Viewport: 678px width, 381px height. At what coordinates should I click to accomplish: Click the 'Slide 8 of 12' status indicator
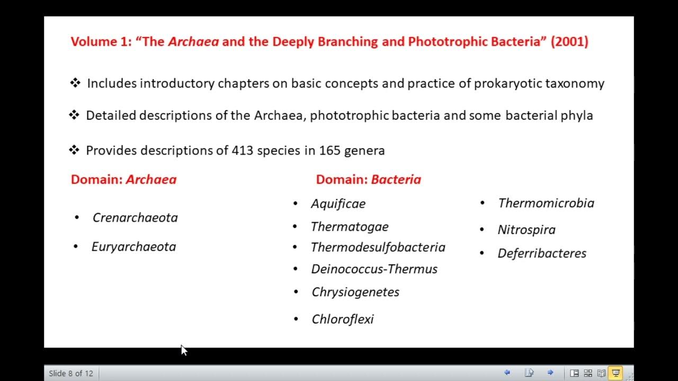pyautogui.click(x=71, y=374)
